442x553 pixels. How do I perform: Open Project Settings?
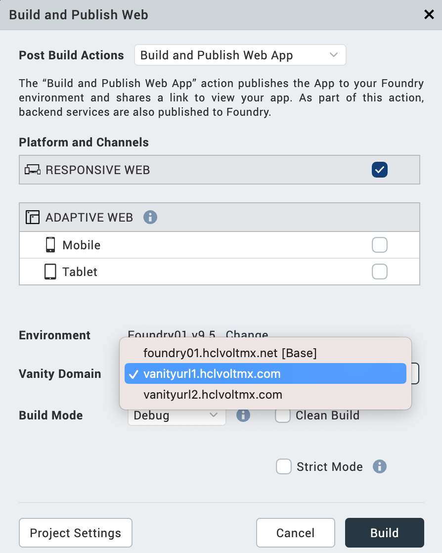point(75,533)
